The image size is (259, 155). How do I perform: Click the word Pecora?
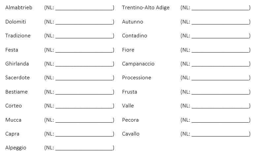click(130, 120)
